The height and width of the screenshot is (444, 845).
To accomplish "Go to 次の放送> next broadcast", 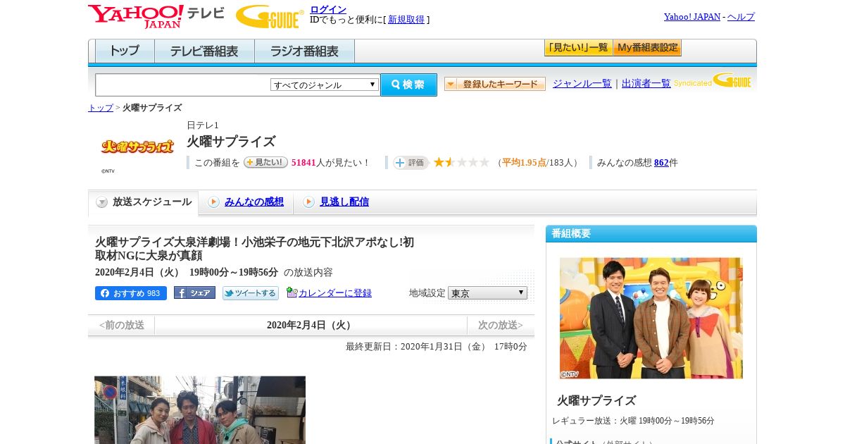I will tap(501, 325).
